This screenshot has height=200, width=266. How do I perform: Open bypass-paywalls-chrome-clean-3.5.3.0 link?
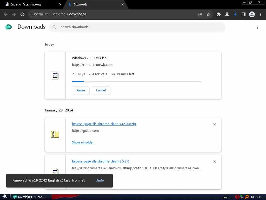point(101,161)
